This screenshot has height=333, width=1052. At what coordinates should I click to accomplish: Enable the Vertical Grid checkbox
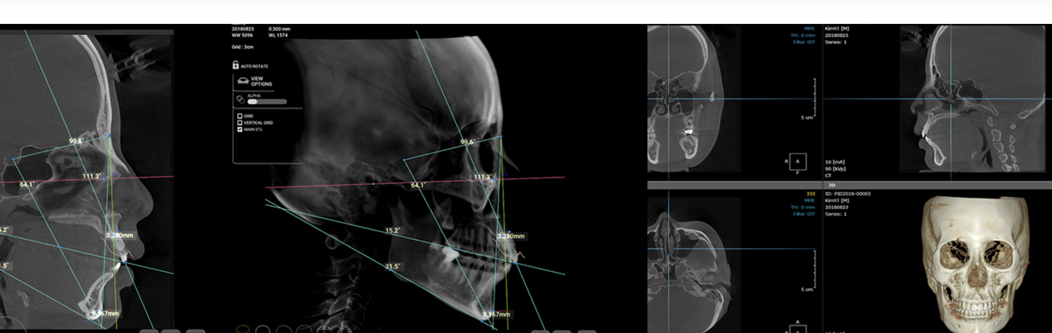pos(240,123)
